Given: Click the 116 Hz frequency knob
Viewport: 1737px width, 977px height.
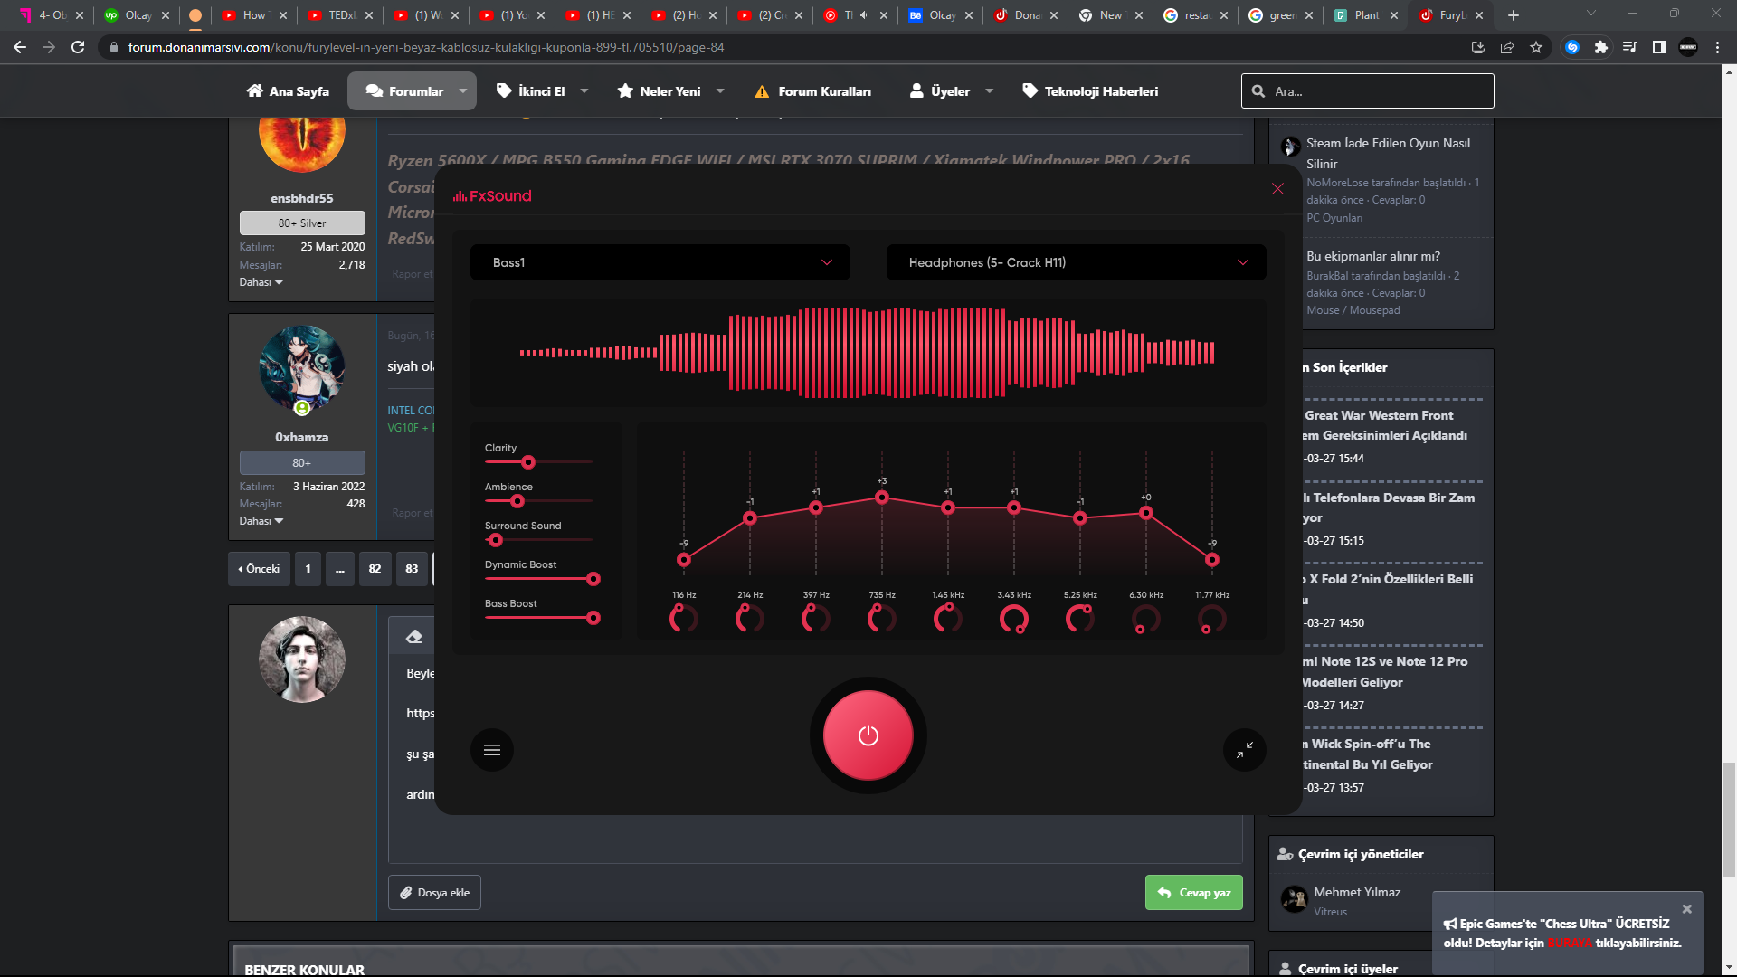Looking at the screenshot, I should click(x=684, y=619).
